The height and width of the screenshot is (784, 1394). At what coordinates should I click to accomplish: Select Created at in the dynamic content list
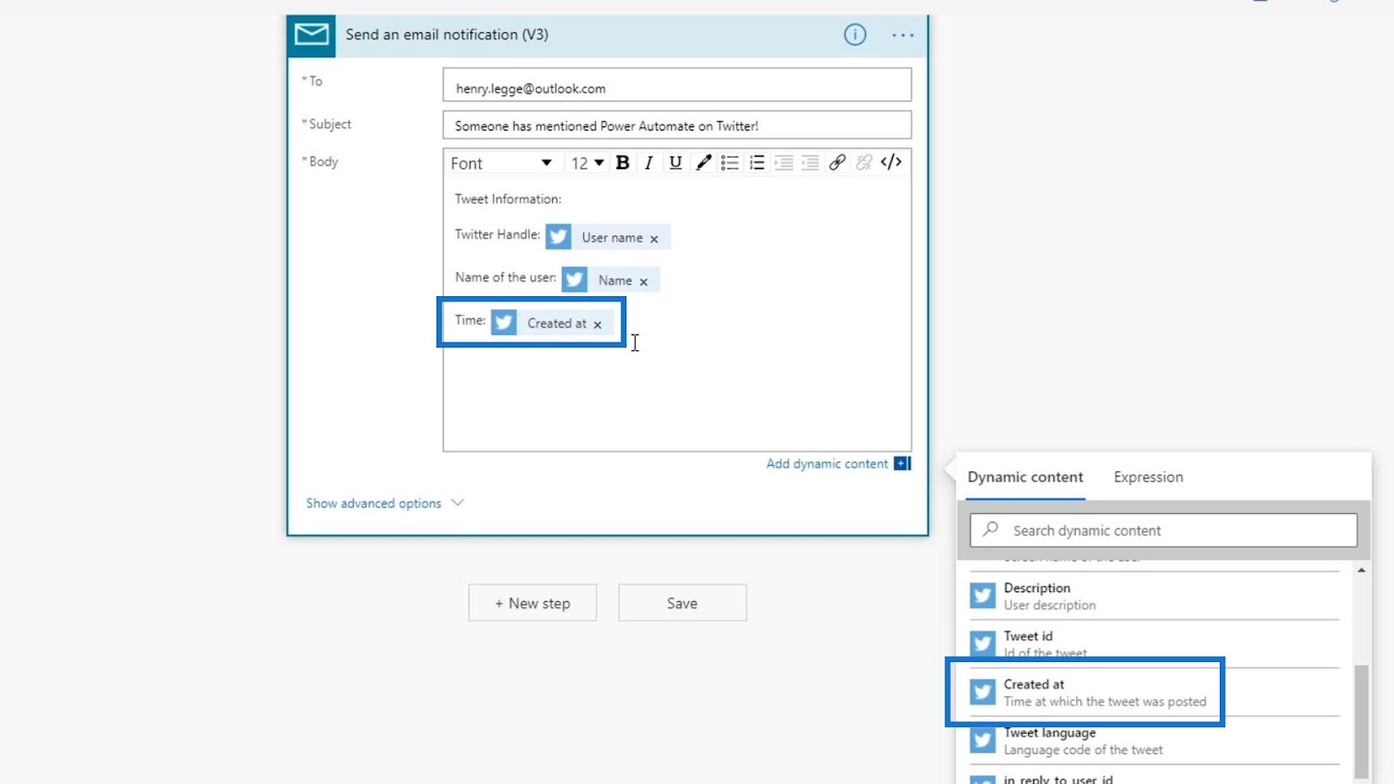click(1154, 693)
